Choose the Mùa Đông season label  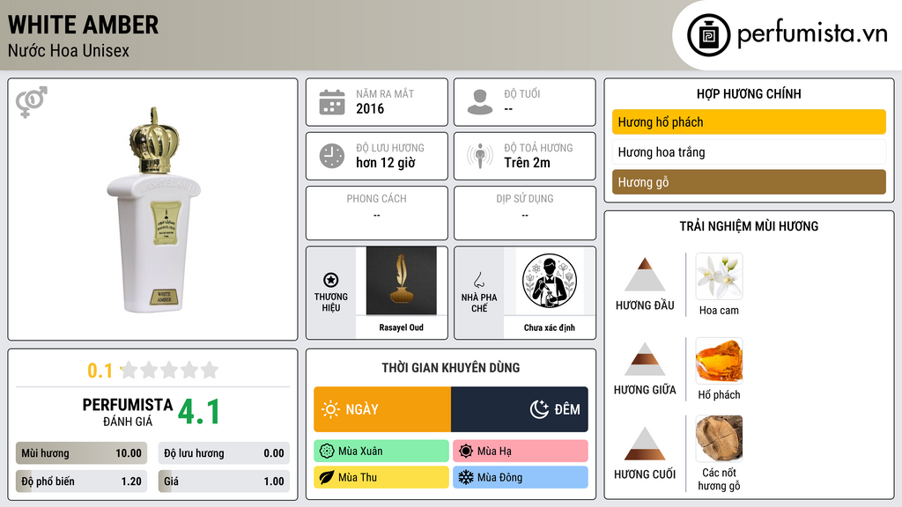click(x=500, y=477)
